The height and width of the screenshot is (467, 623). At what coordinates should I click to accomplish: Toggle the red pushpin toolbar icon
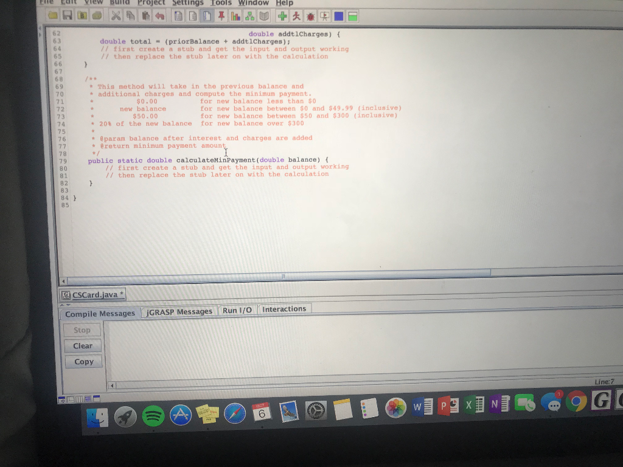click(x=221, y=16)
